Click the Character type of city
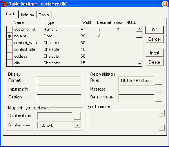The height and width of the screenshot is (147, 169). pyautogui.click(x=52, y=63)
